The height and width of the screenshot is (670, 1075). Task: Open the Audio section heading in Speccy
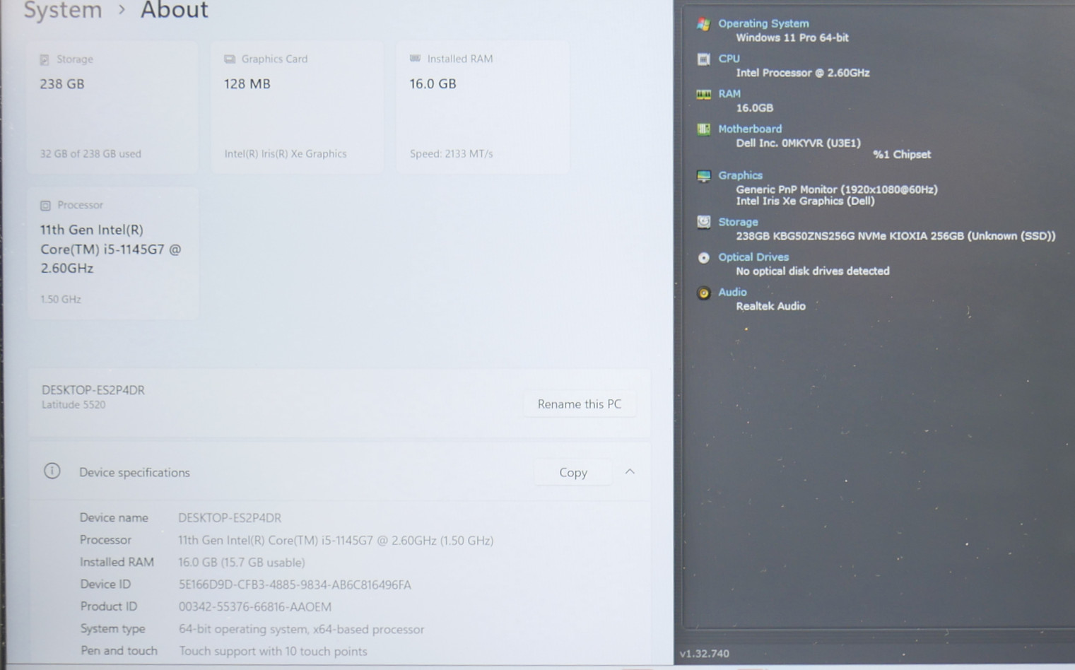coord(732,292)
